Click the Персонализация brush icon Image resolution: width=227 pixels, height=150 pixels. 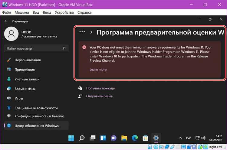tap(9, 60)
